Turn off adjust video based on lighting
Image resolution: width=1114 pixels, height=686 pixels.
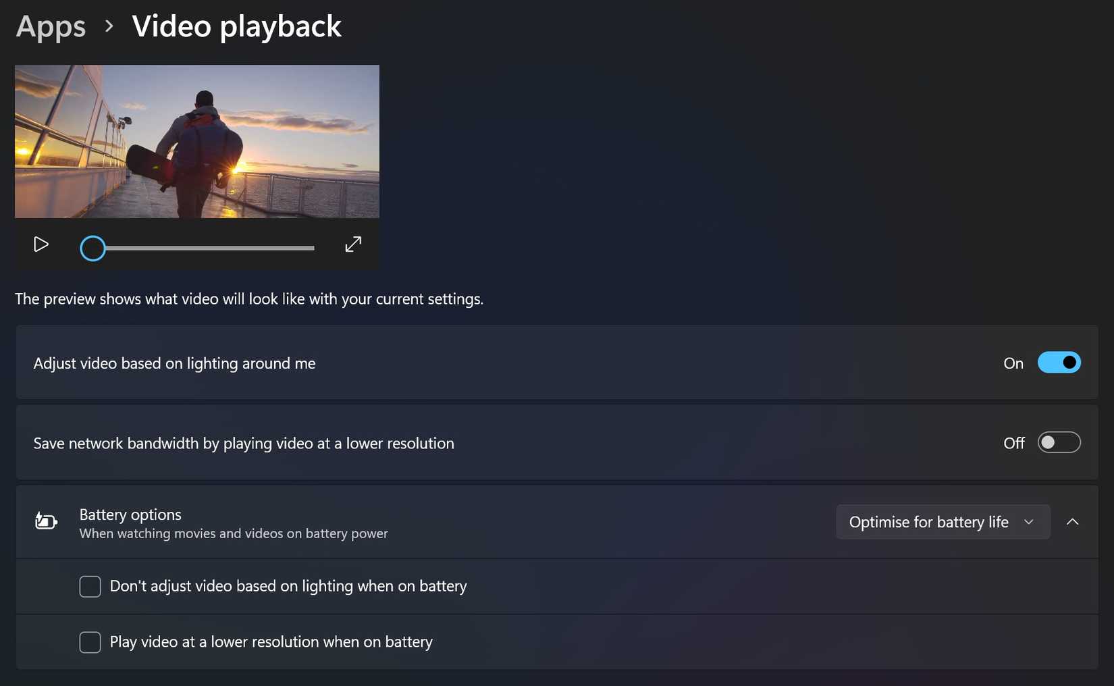click(x=1059, y=363)
